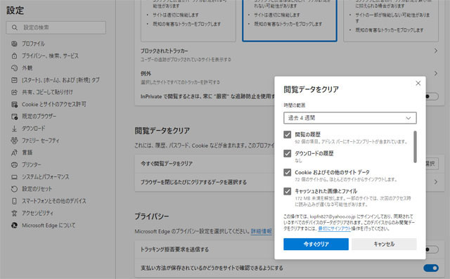Open the 時間の範囲 dropdown showing 過去 4 週間

click(x=350, y=118)
